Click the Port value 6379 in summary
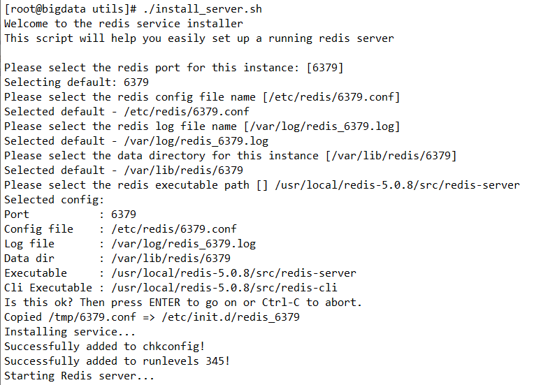The image size is (534, 385). tap(124, 214)
